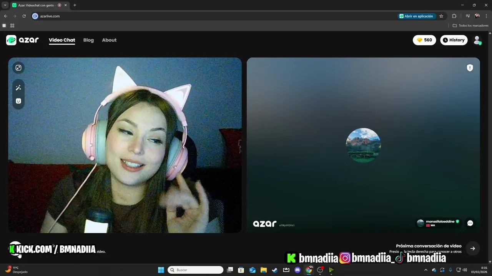
Task: Open the Azar profile avatar menu
Action: (x=477, y=40)
